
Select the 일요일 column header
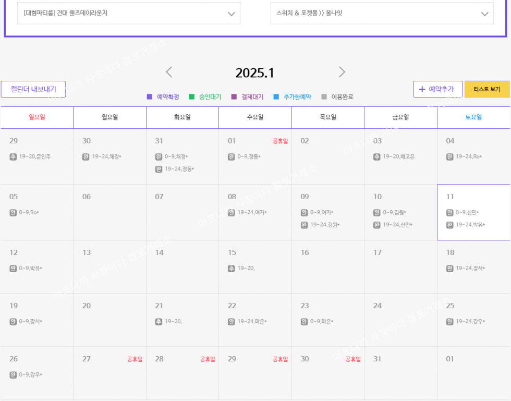pos(36,117)
